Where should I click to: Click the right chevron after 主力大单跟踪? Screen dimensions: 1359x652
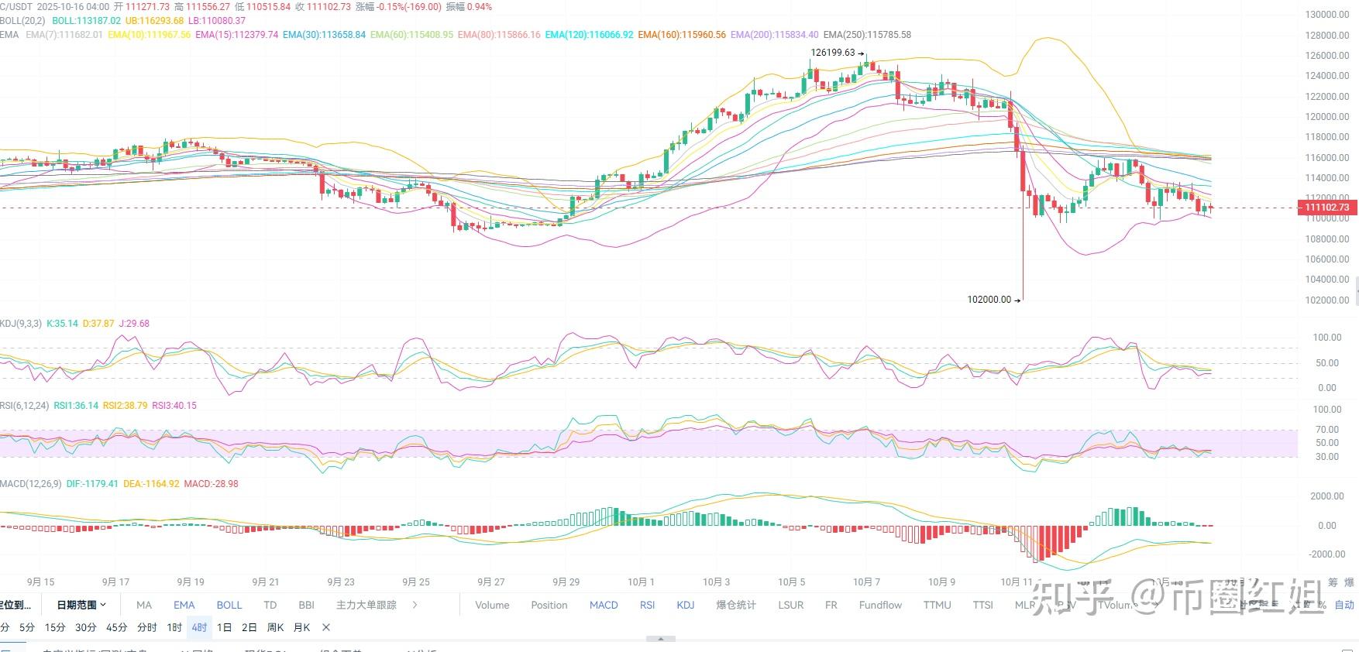click(x=415, y=605)
